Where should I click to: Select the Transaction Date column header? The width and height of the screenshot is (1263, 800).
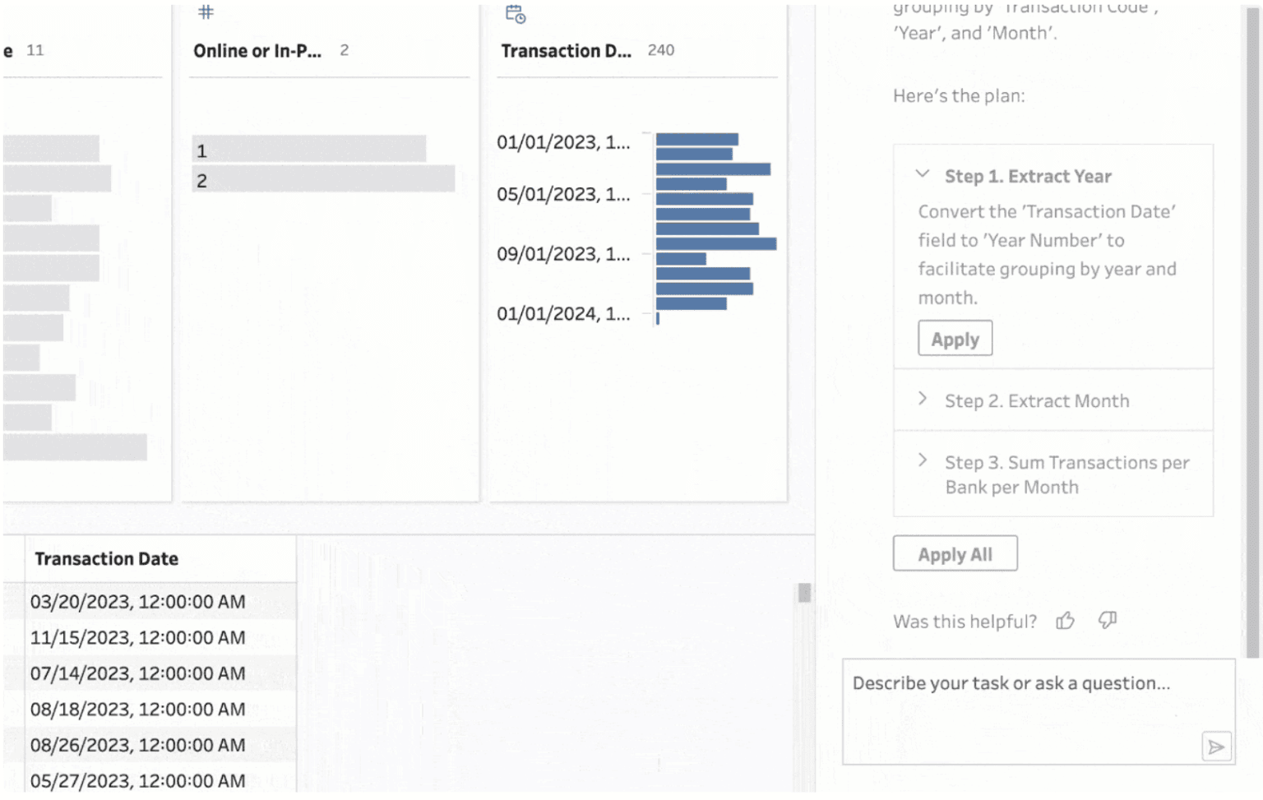pyautogui.click(x=107, y=558)
